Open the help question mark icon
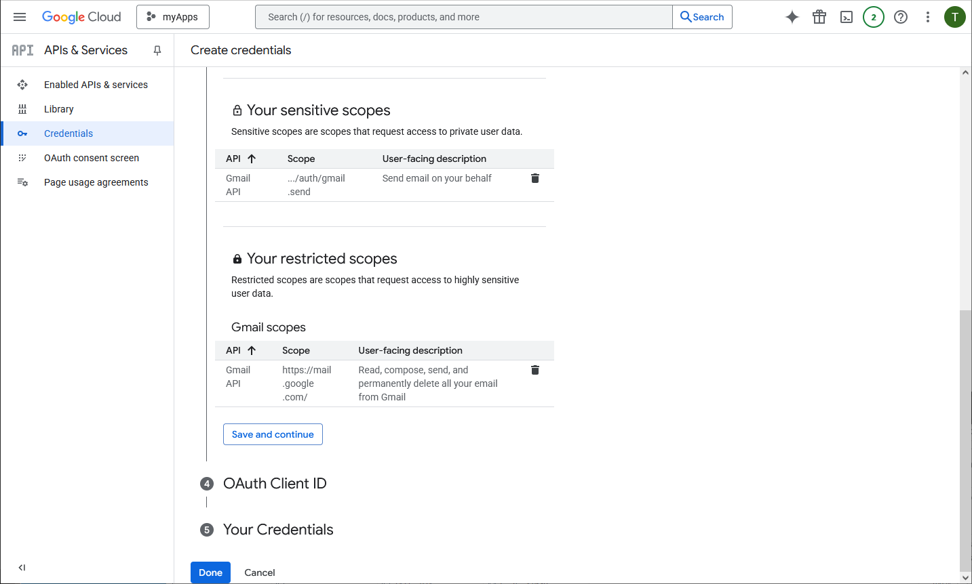The width and height of the screenshot is (972, 584). [901, 17]
